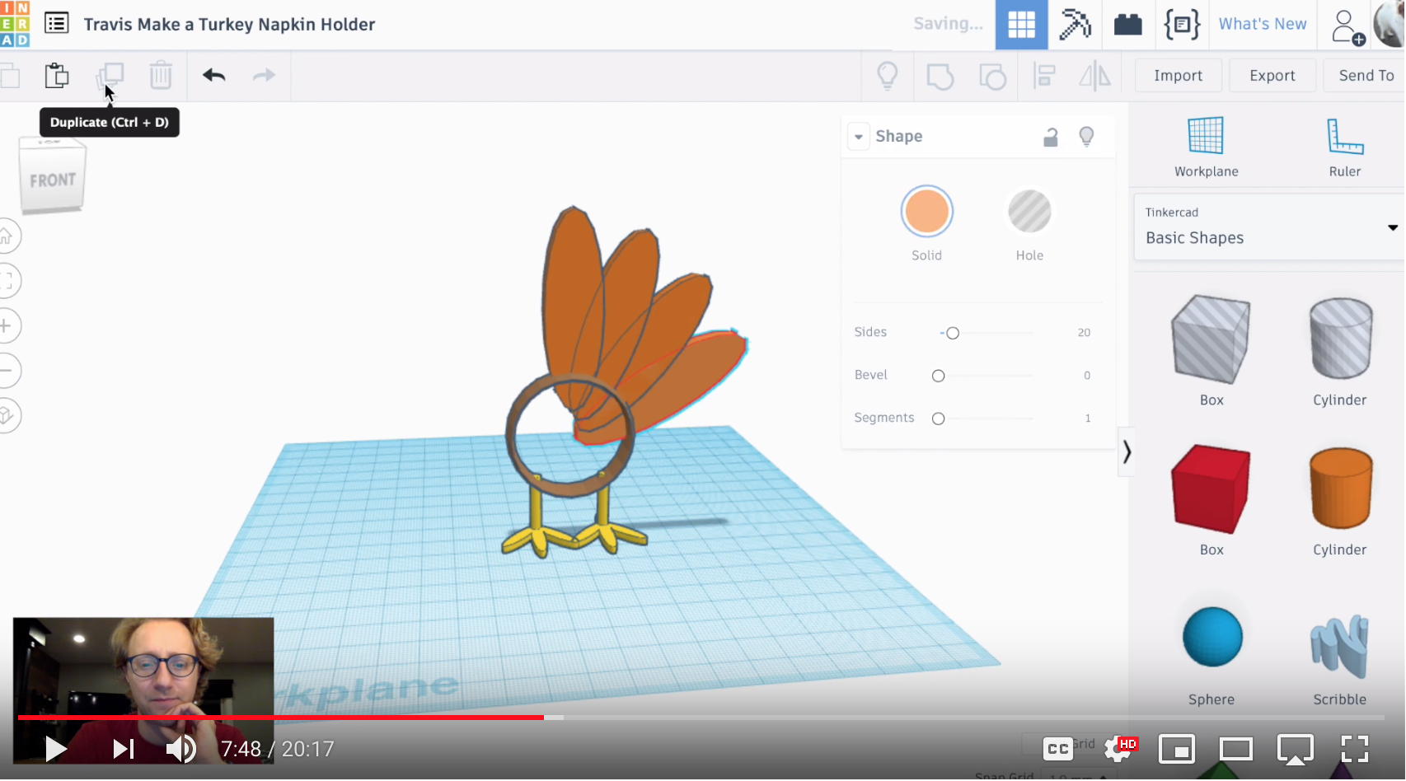Flip the selected shape
The height and width of the screenshot is (781, 1406).
pos(1096,75)
